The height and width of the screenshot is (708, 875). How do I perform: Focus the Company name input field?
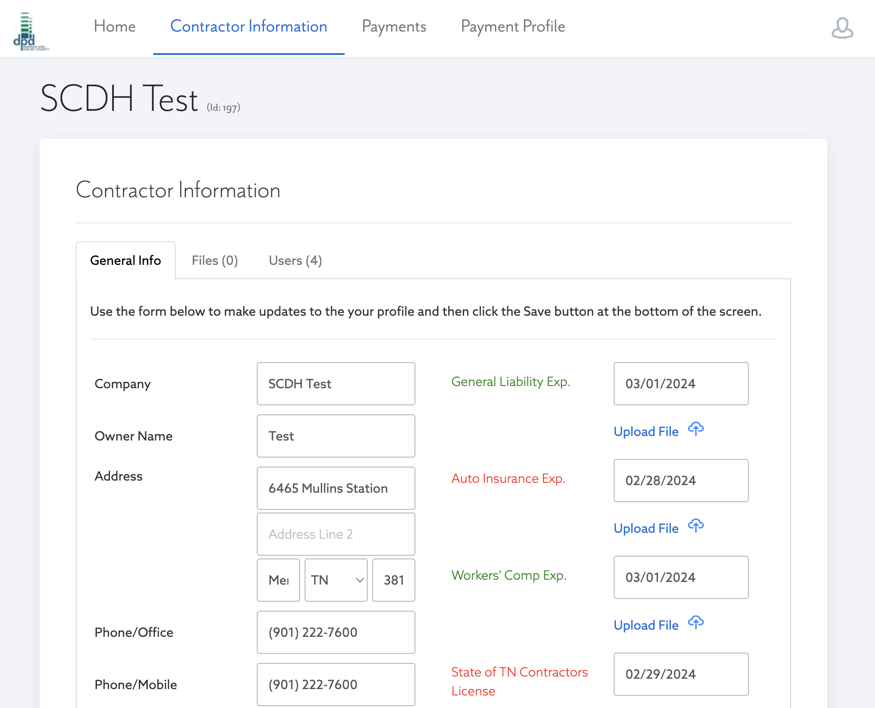click(336, 384)
